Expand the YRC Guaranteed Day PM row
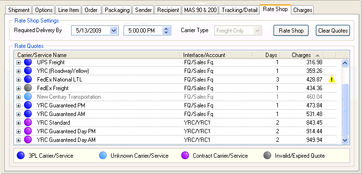This screenshot has width=362, height=174. coord(18,132)
